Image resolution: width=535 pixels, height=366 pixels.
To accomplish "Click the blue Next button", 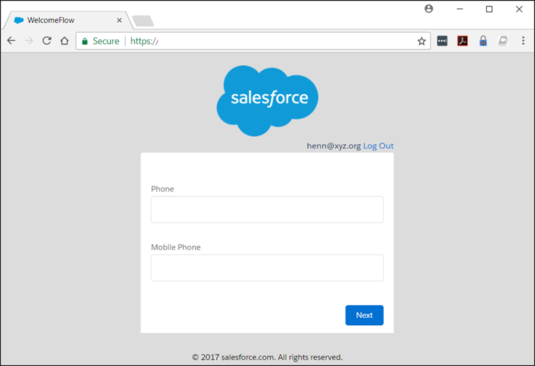I will point(364,315).
